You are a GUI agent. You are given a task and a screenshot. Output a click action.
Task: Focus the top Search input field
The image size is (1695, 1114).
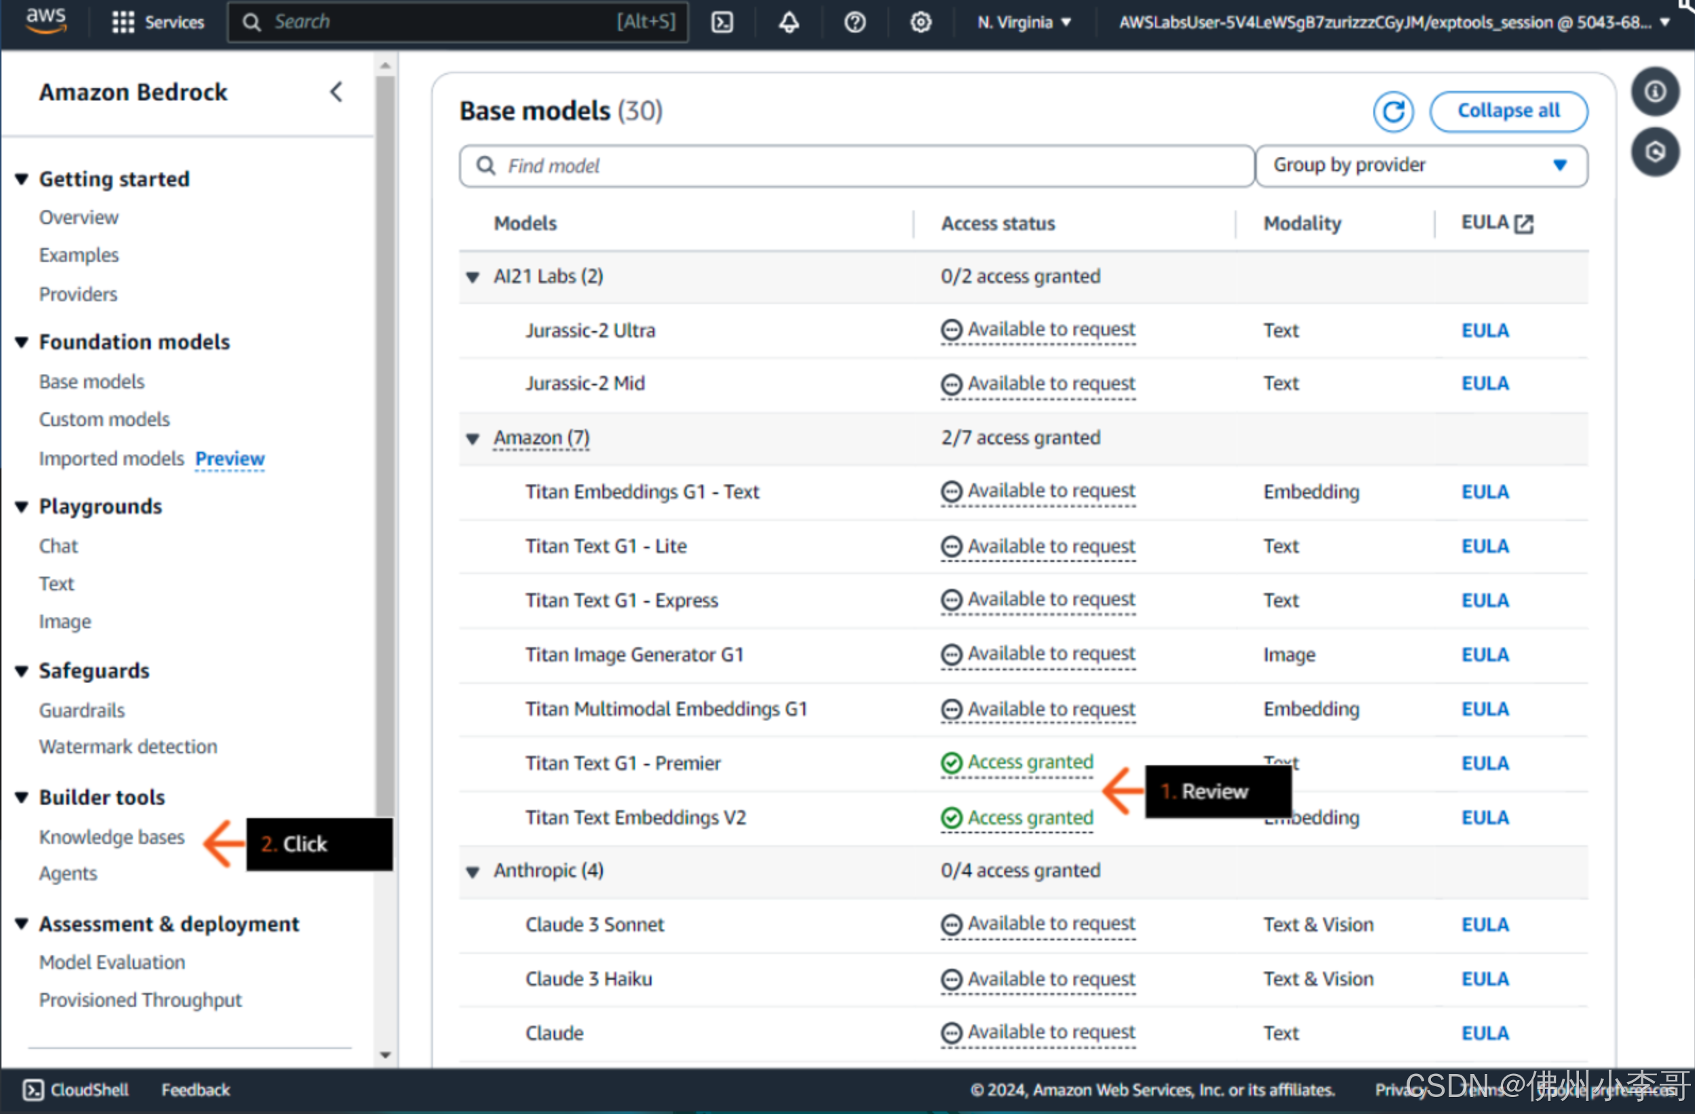(x=458, y=22)
